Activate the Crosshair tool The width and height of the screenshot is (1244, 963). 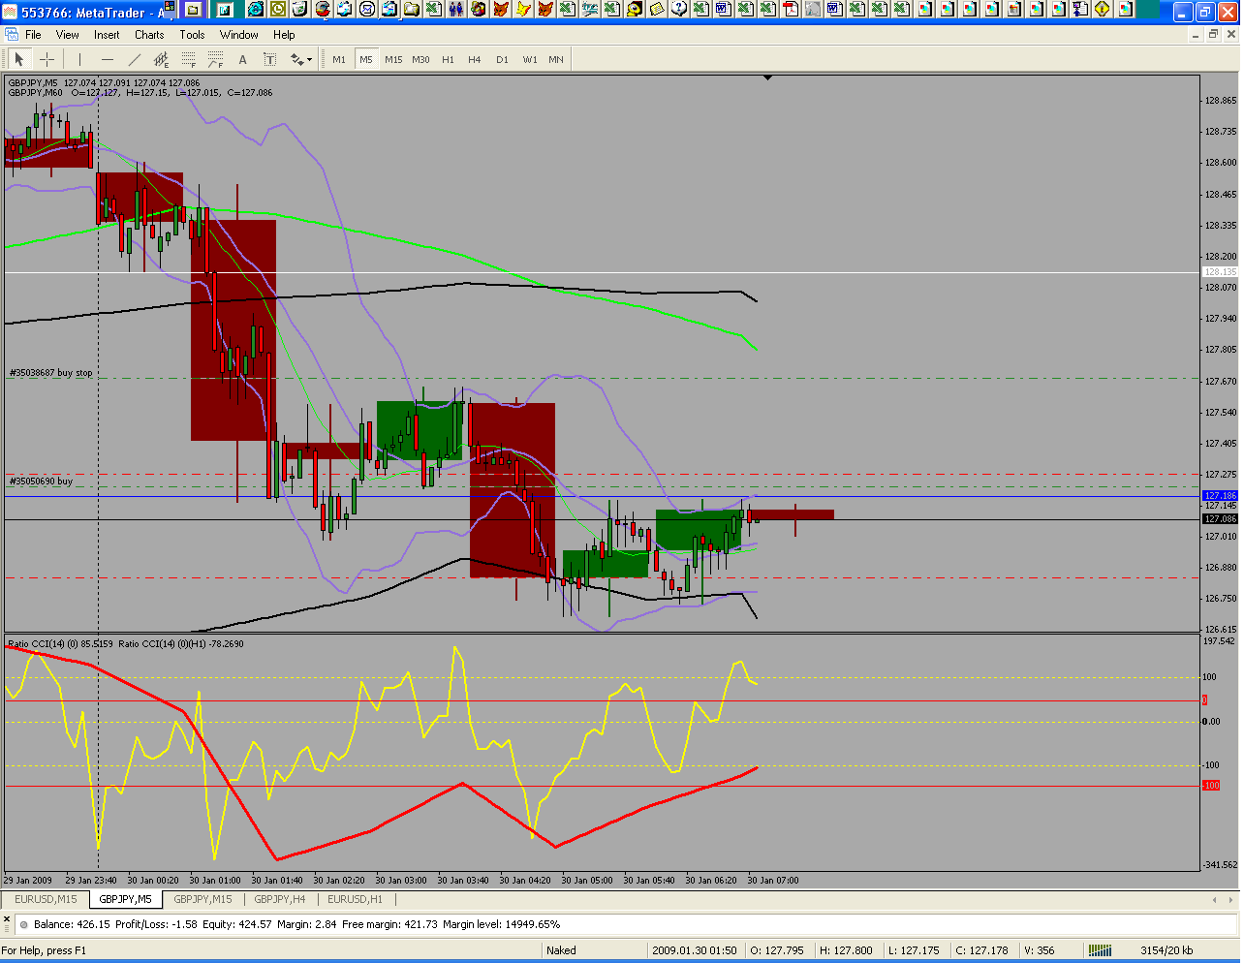(x=47, y=60)
